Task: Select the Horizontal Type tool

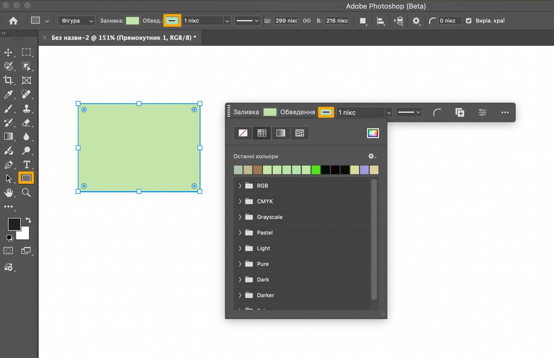Action: tap(26, 164)
